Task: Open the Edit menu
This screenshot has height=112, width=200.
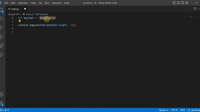Action: click(13, 3)
